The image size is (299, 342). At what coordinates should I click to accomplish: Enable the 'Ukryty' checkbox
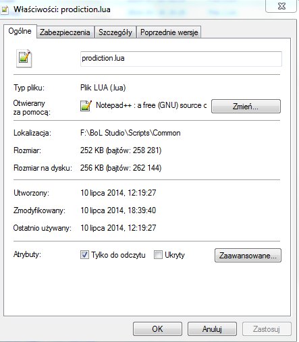pyautogui.click(x=158, y=255)
